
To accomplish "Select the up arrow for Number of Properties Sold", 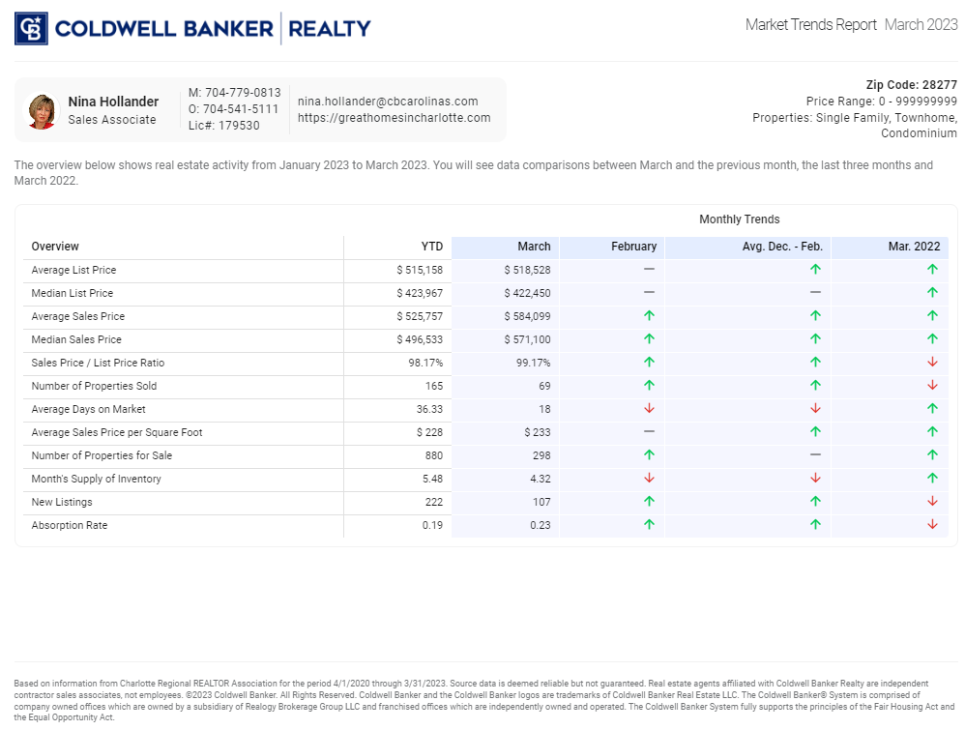I will pos(648,386).
